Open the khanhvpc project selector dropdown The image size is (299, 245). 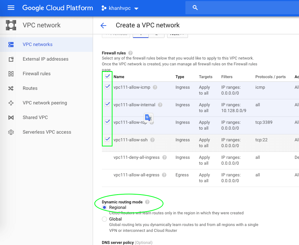[119, 8]
